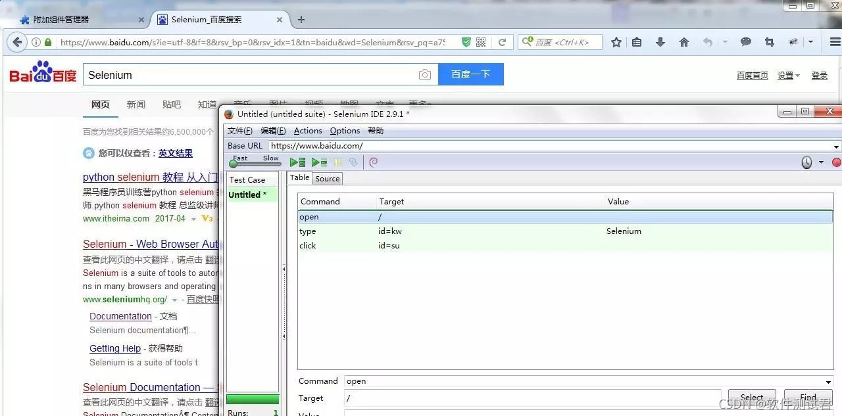Open the scheduler clock icon
The width and height of the screenshot is (842, 416).
click(806, 162)
